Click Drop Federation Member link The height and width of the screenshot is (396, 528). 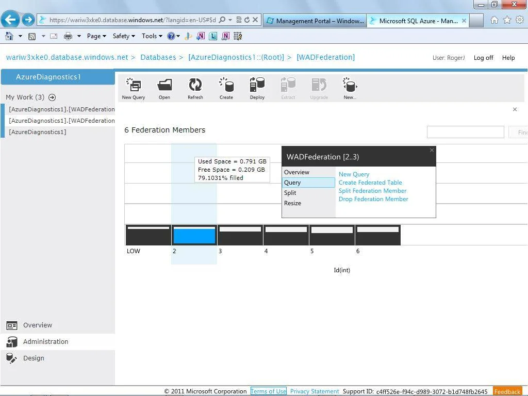click(373, 199)
